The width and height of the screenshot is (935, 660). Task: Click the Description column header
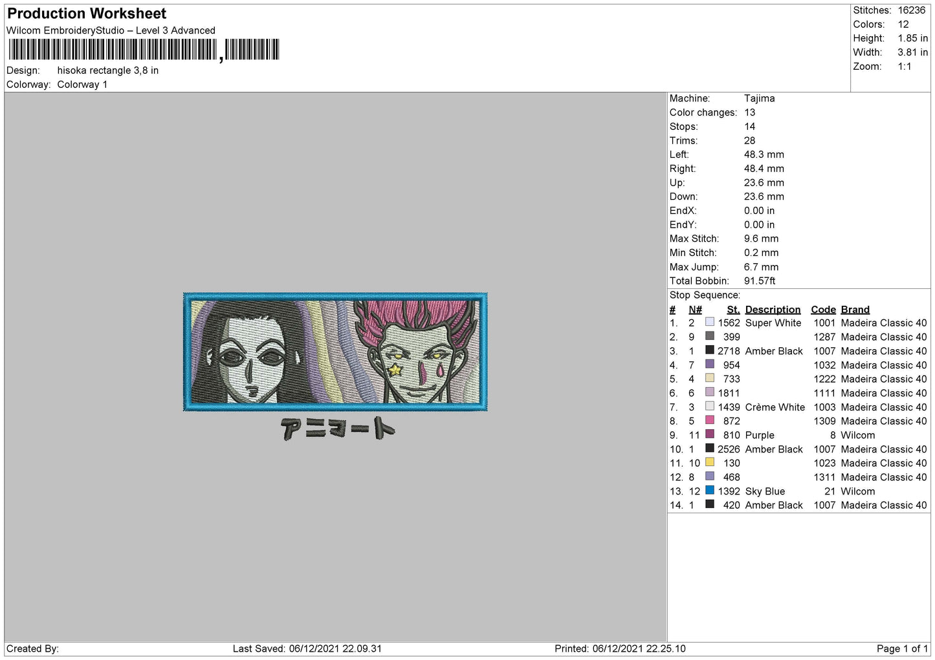(x=773, y=310)
